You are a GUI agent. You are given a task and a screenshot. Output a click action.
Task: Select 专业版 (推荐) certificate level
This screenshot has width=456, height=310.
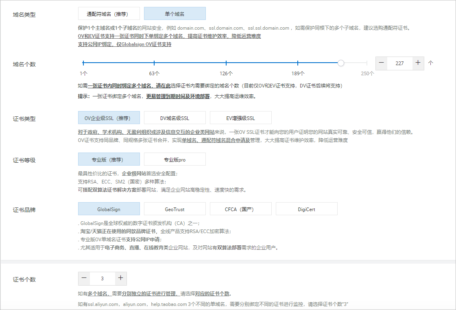tap(109, 159)
